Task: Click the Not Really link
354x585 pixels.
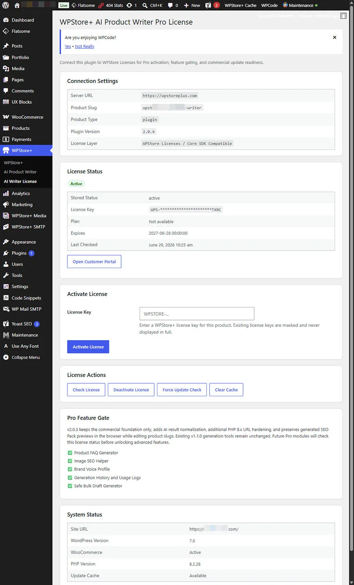Action: (x=85, y=46)
